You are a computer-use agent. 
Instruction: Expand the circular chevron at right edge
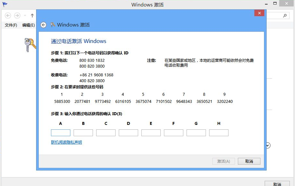pos(268,146)
